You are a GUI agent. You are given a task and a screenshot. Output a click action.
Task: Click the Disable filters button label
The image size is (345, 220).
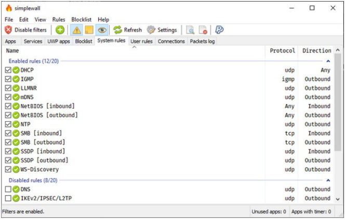click(x=31, y=30)
